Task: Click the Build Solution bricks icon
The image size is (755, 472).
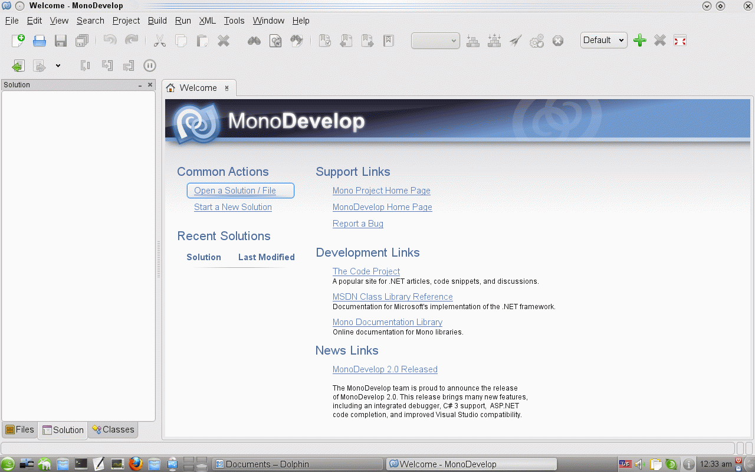Action: point(473,41)
